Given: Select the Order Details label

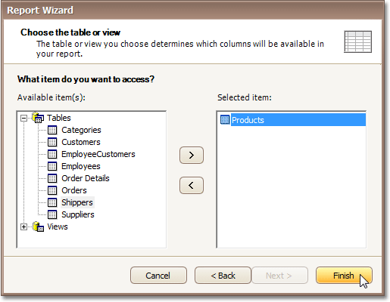Looking at the screenshot, I should click(86, 178).
